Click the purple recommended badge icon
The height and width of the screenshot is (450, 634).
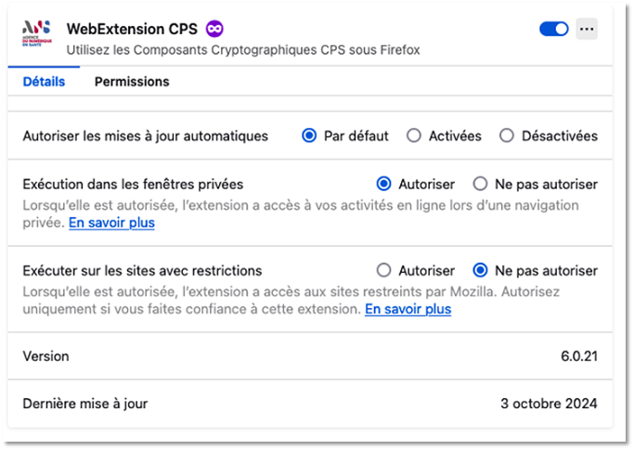coord(214,29)
